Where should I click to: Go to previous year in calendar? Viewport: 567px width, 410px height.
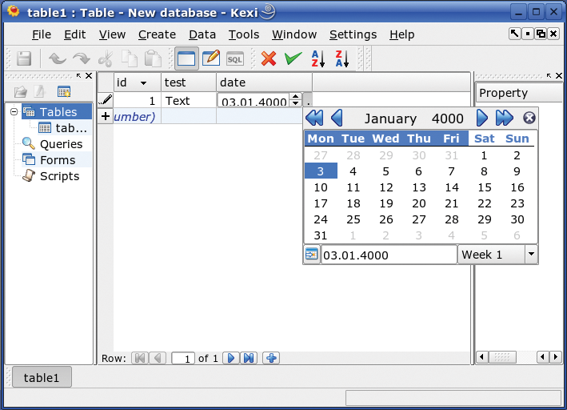coord(314,118)
